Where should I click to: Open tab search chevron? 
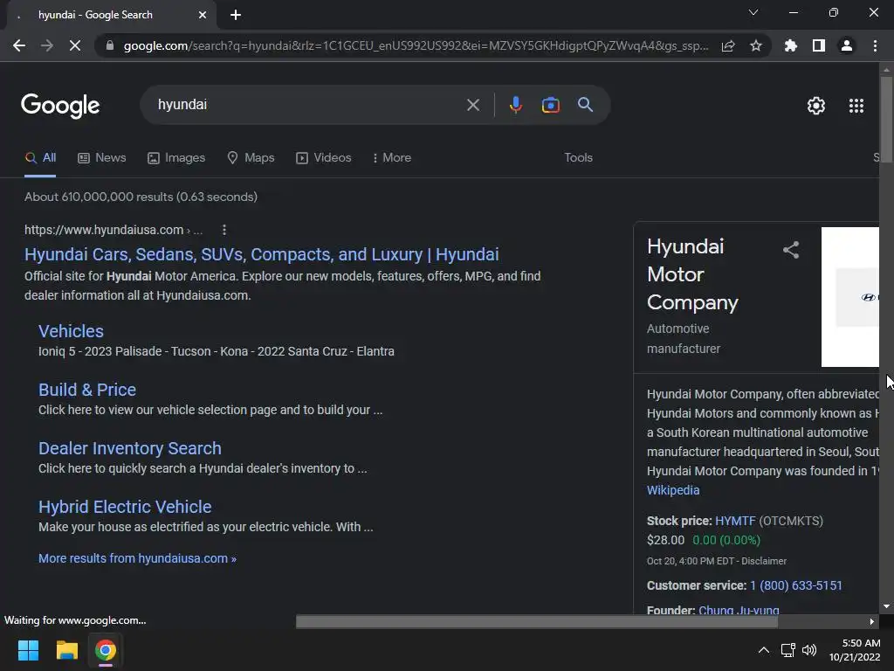click(x=753, y=12)
